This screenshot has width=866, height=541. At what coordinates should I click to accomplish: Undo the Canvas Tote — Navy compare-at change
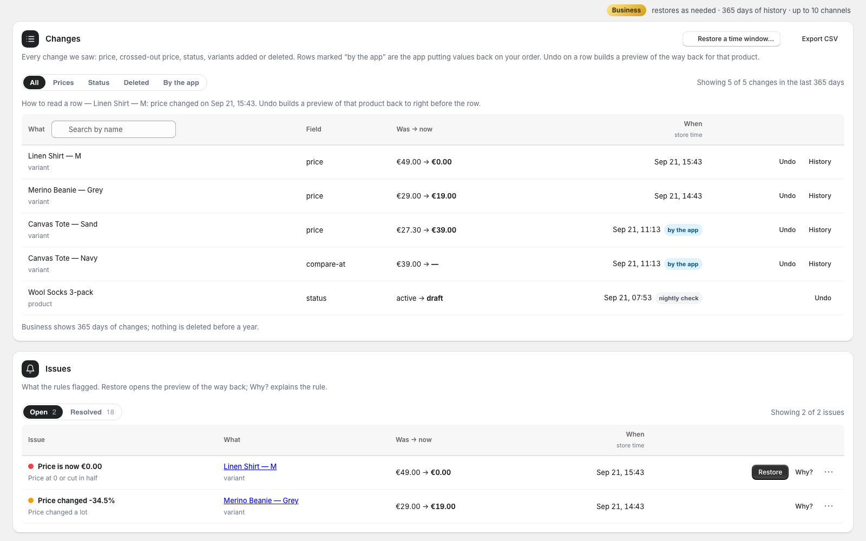pyautogui.click(x=788, y=264)
